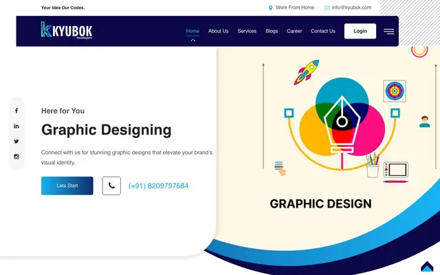Click the email envelope icon
Screen dimensions: 440x275
pos(327,8)
